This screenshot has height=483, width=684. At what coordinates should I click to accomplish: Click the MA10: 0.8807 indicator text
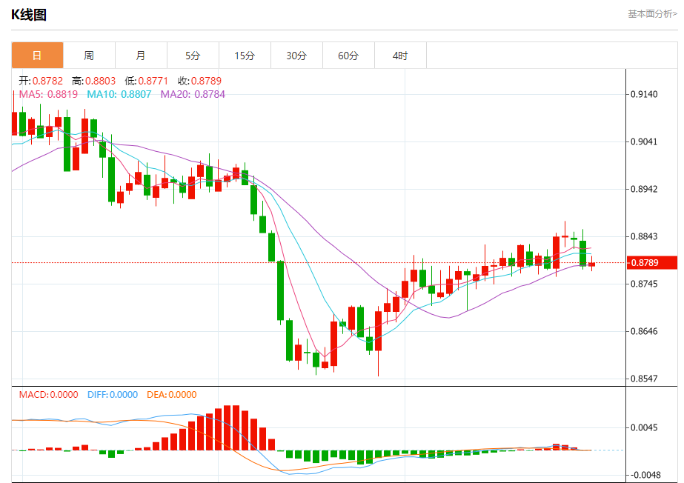tap(119, 94)
